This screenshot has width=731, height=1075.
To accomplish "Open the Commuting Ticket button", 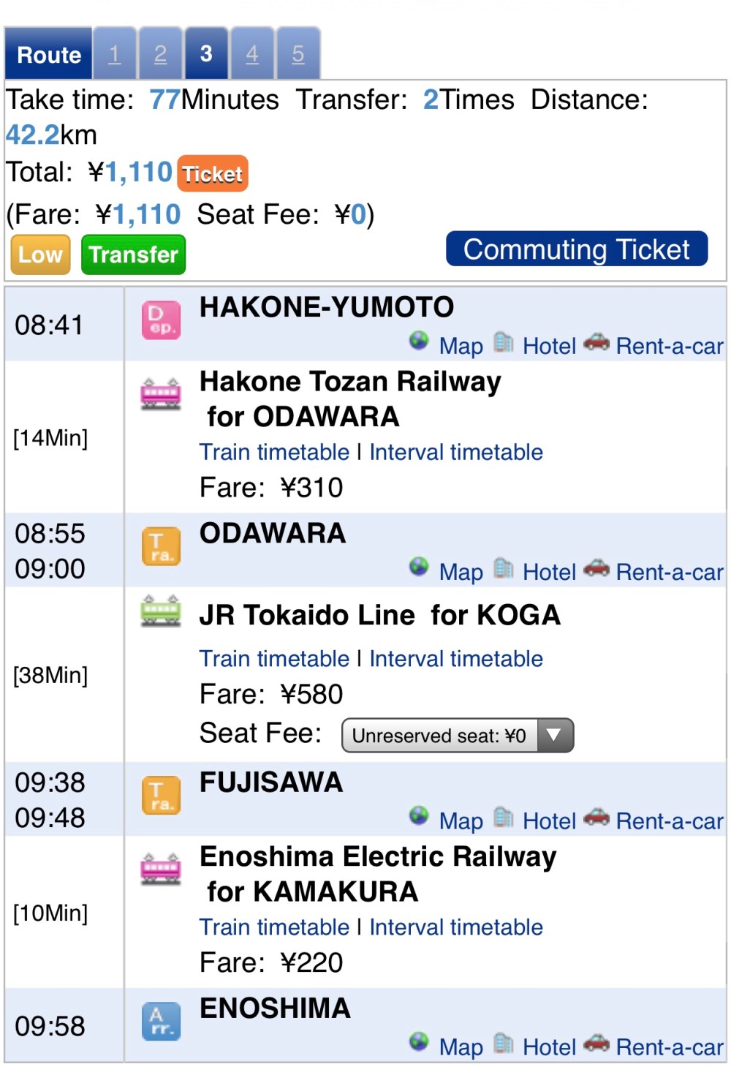I will (577, 249).
